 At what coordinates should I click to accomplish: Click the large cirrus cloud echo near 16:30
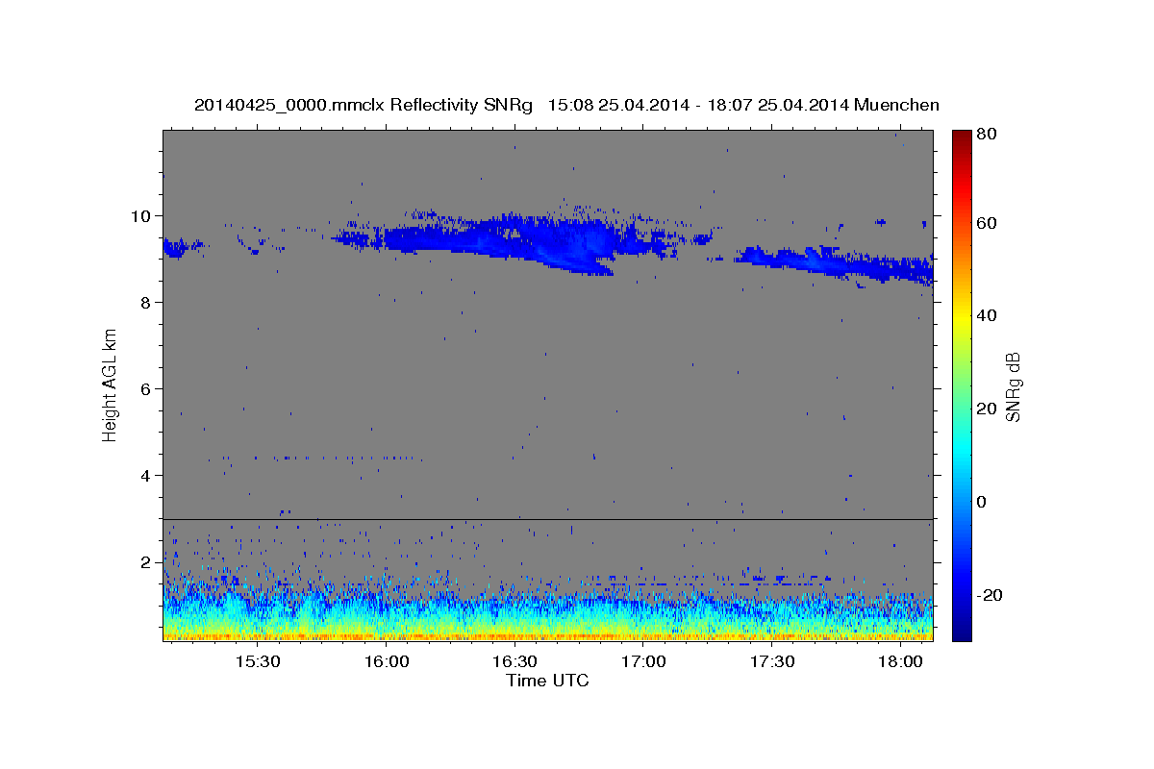(x=519, y=240)
